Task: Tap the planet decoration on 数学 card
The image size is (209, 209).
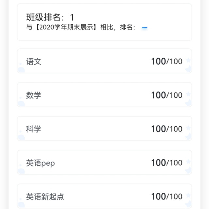Action: [x=21, y=104]
